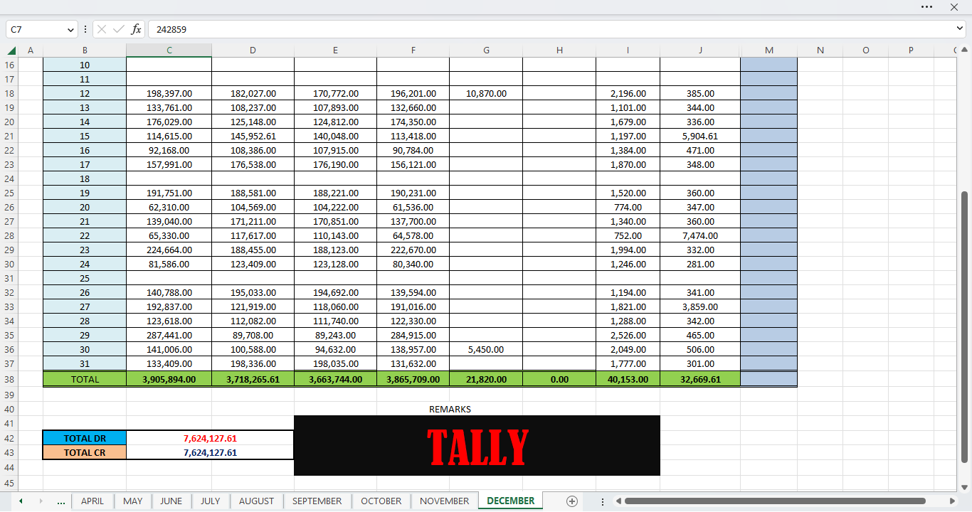Viewport: 972px width, 512px height.
Task: Select column G header
Action: 486,50
